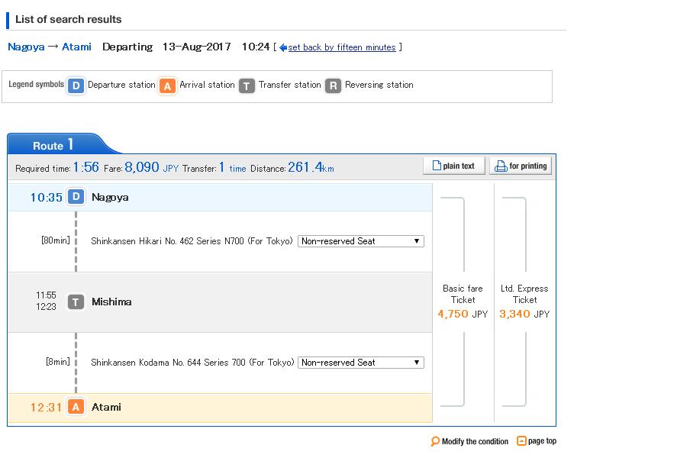Screen dimensions: 690x458
Task: Click the magnifier icon beside Modify the condition
Action: [435, 441]
